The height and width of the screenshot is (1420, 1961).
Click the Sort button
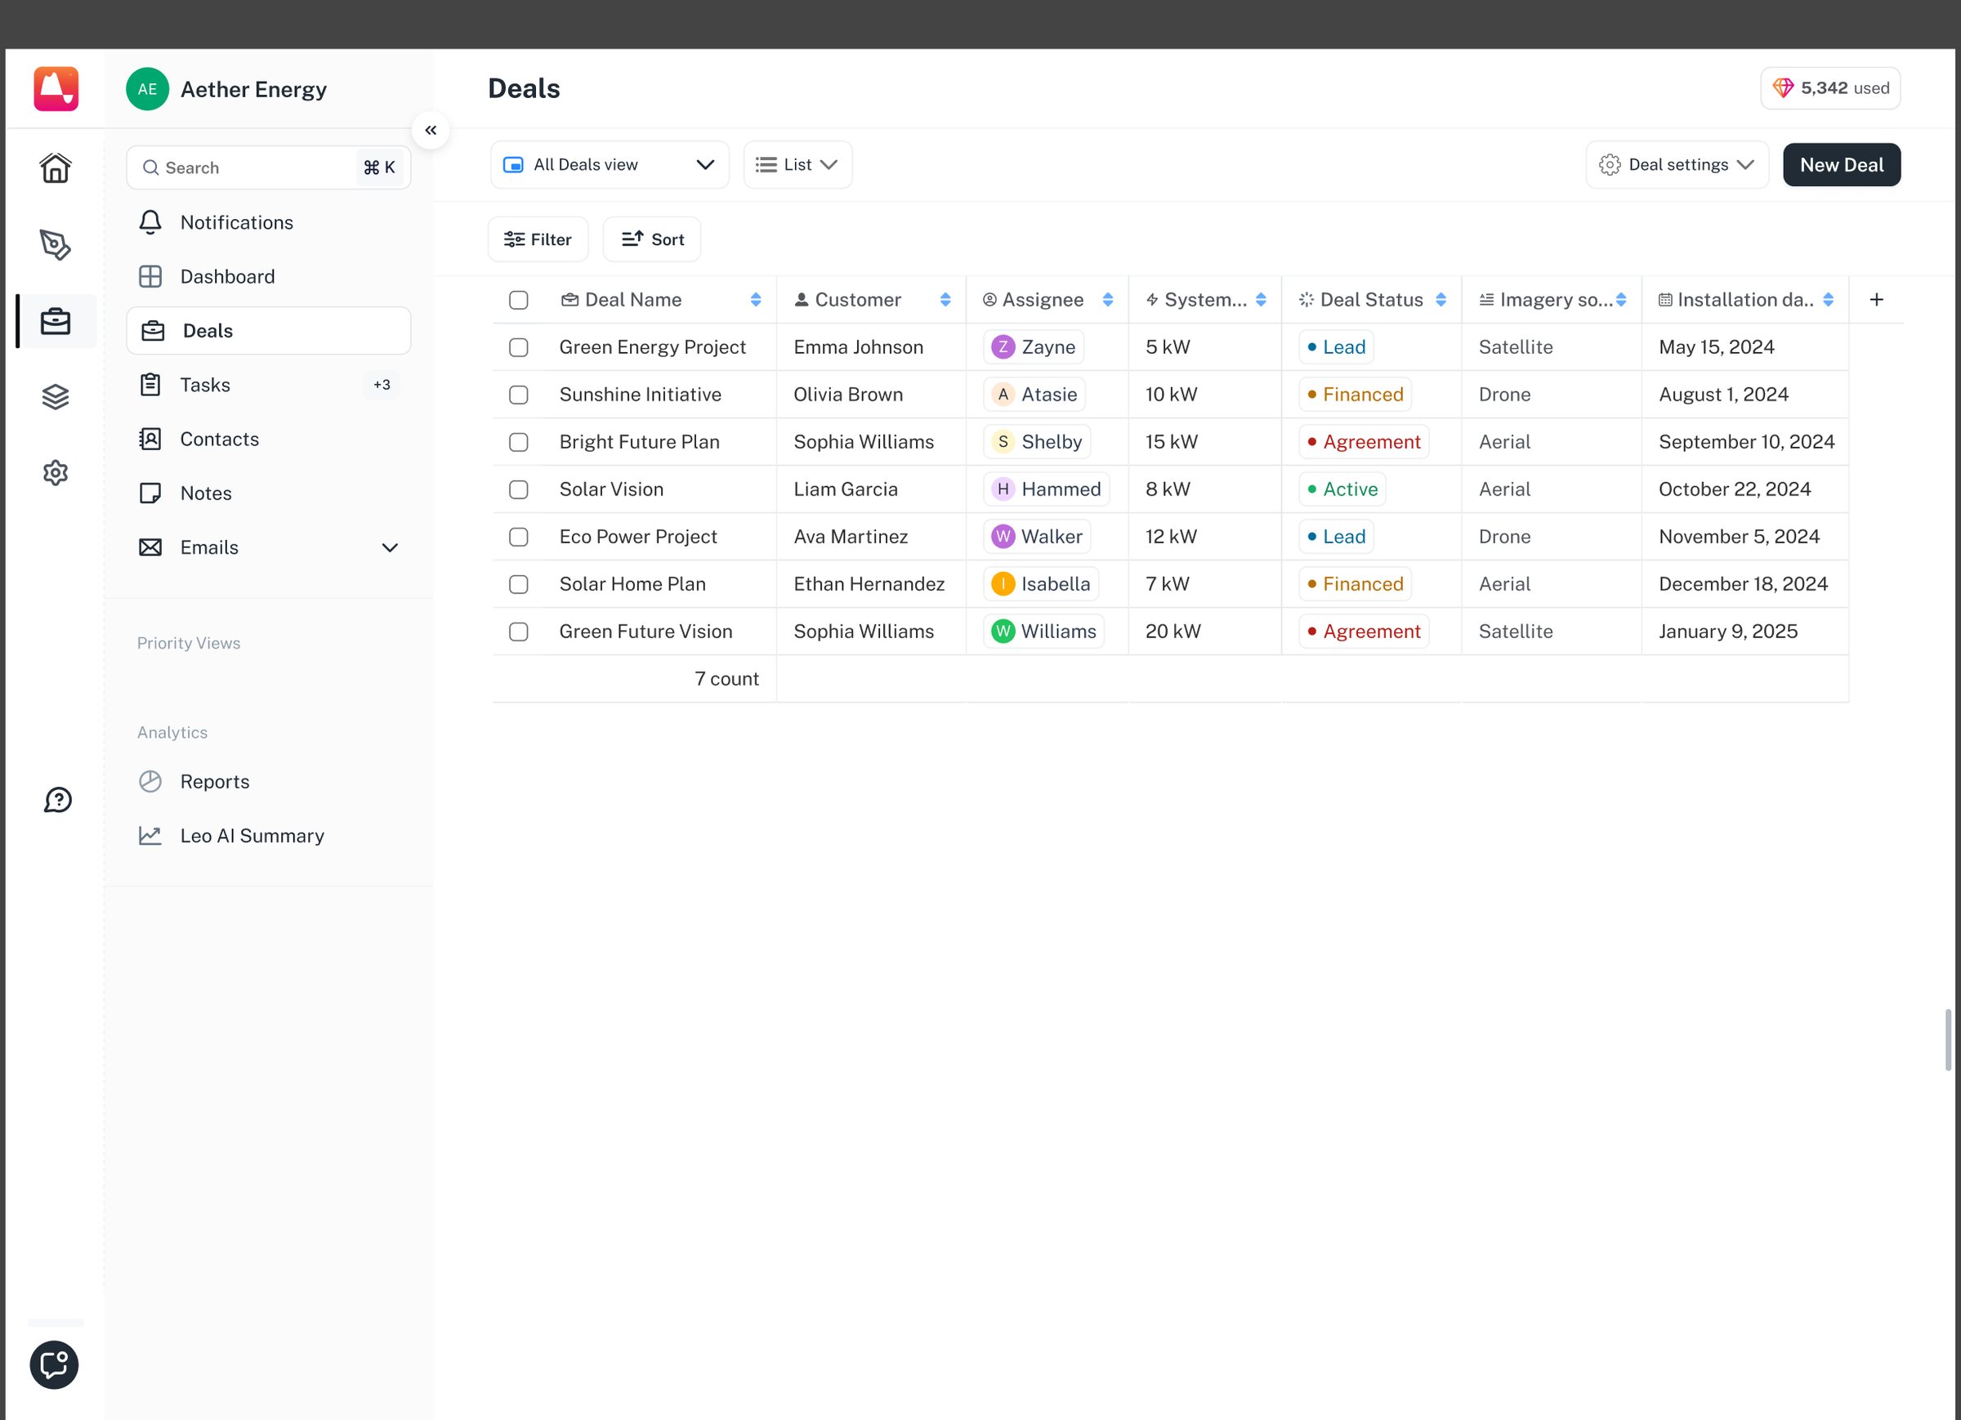[x=652, y=239]
